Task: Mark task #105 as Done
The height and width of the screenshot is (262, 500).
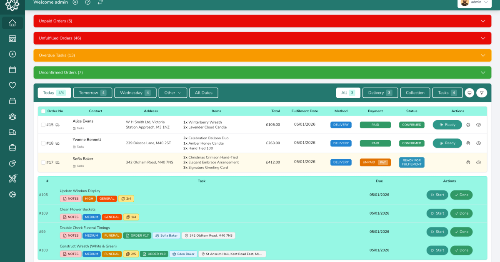Action: coord(461,195)
